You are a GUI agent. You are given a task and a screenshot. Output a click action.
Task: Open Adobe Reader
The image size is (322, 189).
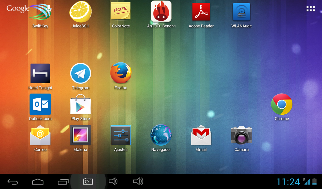pos(201,15)
